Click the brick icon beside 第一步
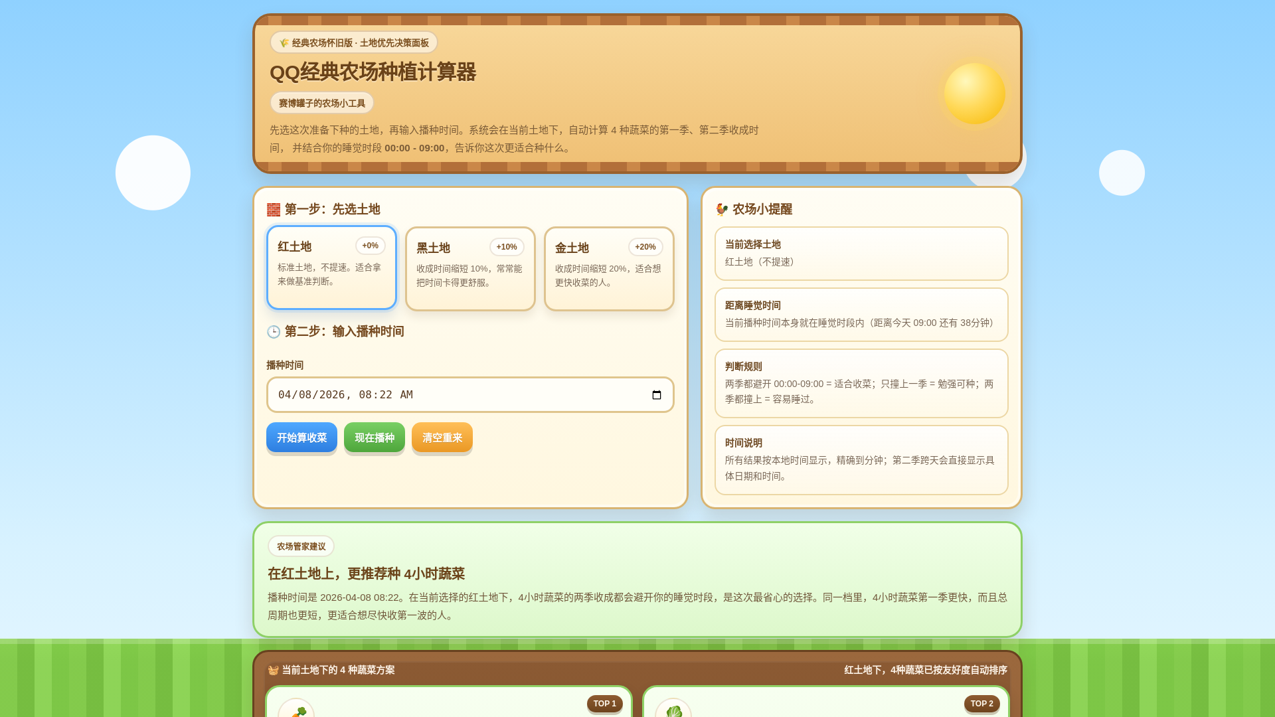Viewport: 1275px width, 717px height. pyautogui.click(x=274, y=210)
